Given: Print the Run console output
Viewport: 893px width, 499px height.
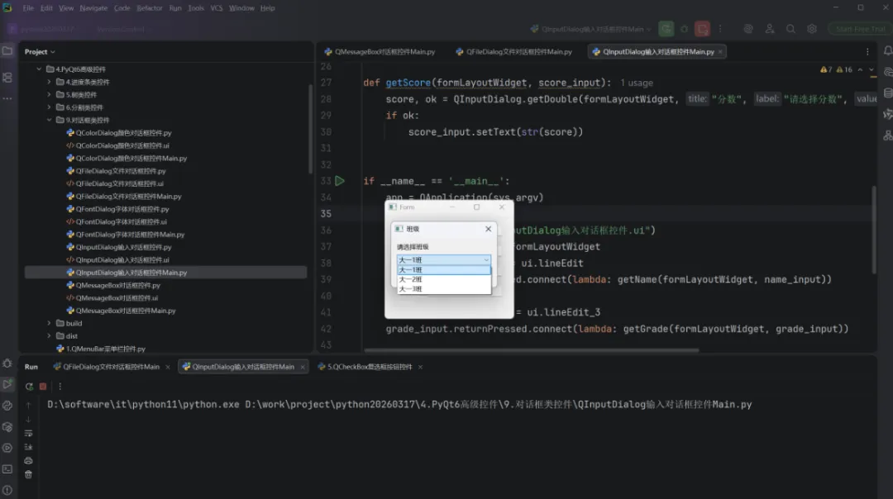Looking at the screenshot, I should click(x=28, y=460).
